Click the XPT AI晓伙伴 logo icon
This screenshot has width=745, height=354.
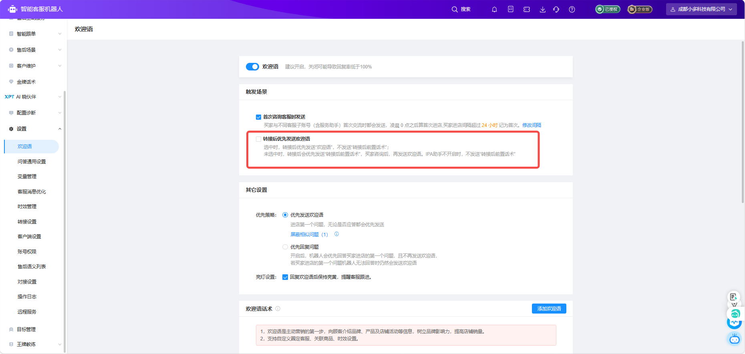click(9, 97)
